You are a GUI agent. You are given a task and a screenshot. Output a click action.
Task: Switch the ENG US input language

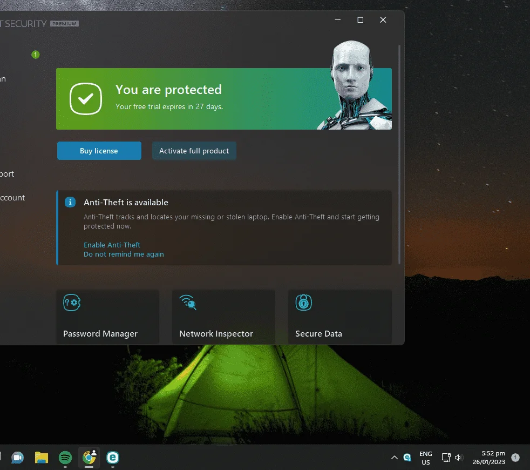[425, 458]
